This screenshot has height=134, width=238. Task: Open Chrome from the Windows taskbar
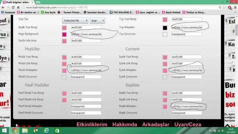14,130
